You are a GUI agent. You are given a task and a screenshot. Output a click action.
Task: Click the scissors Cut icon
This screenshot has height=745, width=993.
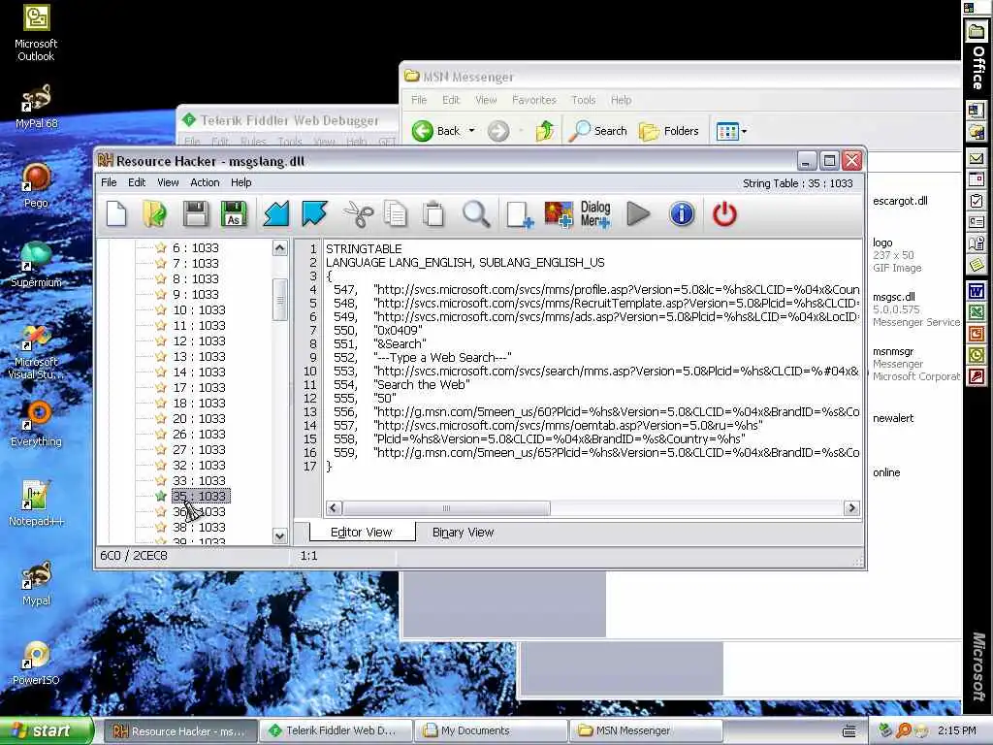click(358, 214)
